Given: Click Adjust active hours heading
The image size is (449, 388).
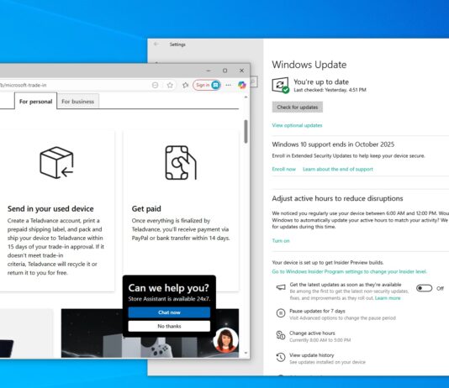Looking at the screenshot, I should [x=337, y=198].
